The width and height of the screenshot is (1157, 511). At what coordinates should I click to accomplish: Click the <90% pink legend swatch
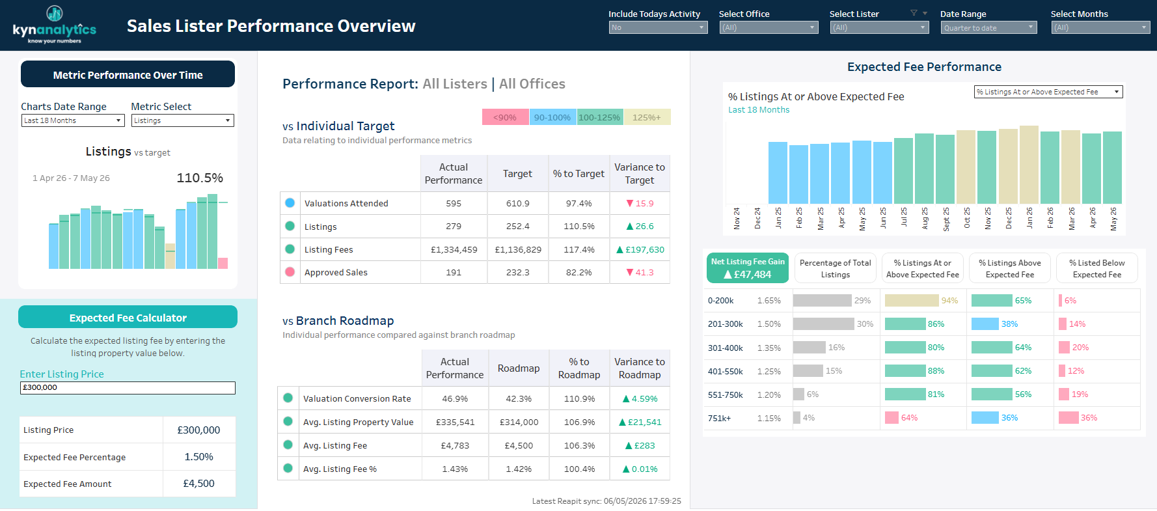[x=505, y=117]
